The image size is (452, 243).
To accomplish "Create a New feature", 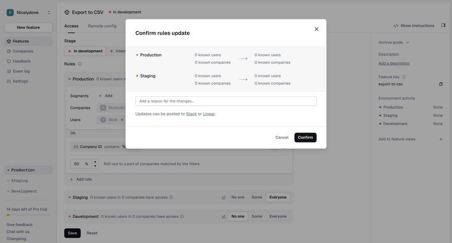I will pyautogui.click(x=28, y=28).
